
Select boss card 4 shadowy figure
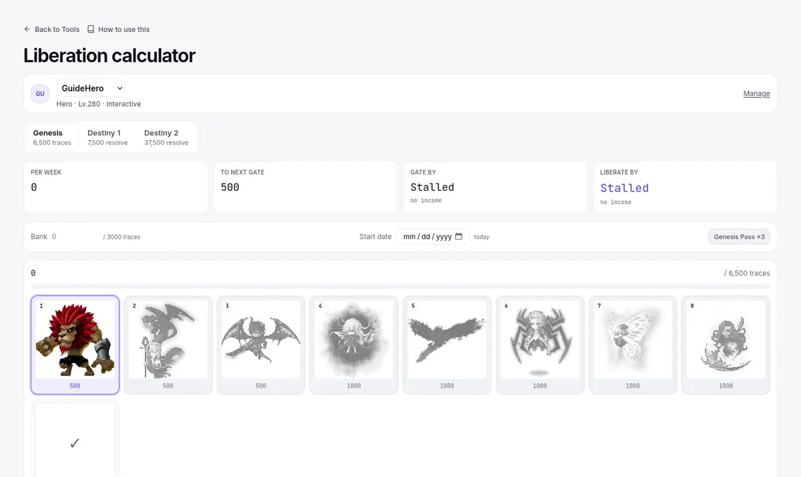click(354, 345)
